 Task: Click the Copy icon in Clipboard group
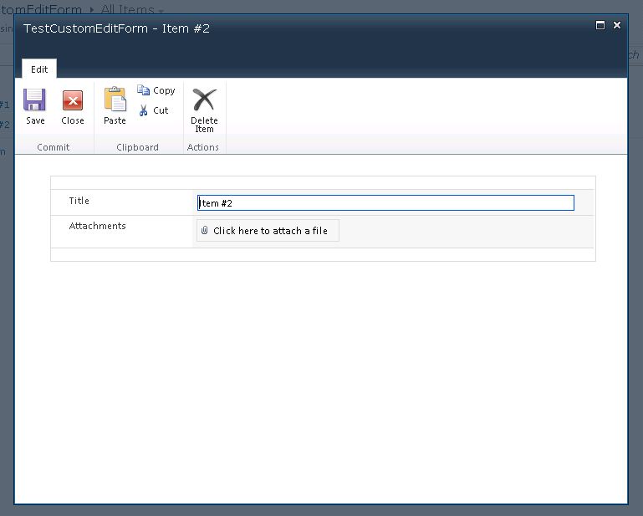tap(144, 90)
